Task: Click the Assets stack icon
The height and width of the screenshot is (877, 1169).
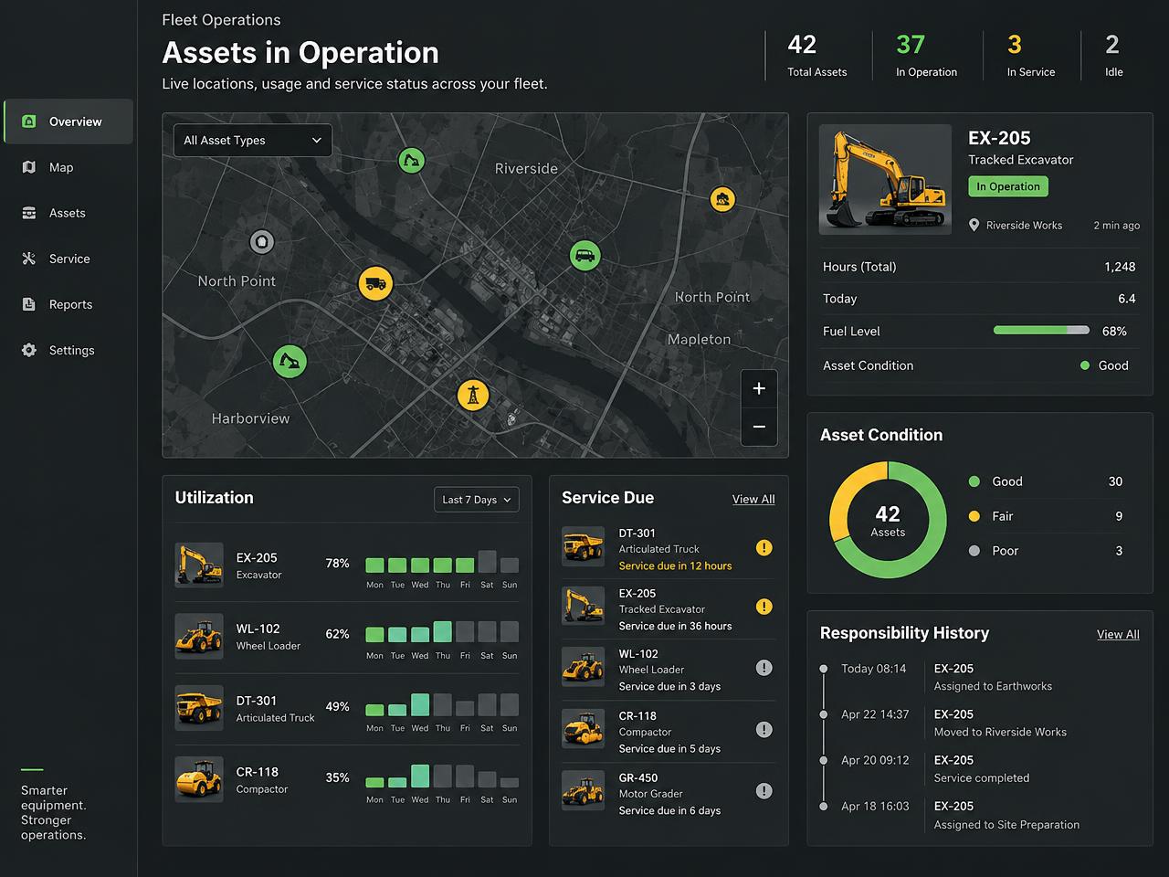Action: click(x=29, y=213)
